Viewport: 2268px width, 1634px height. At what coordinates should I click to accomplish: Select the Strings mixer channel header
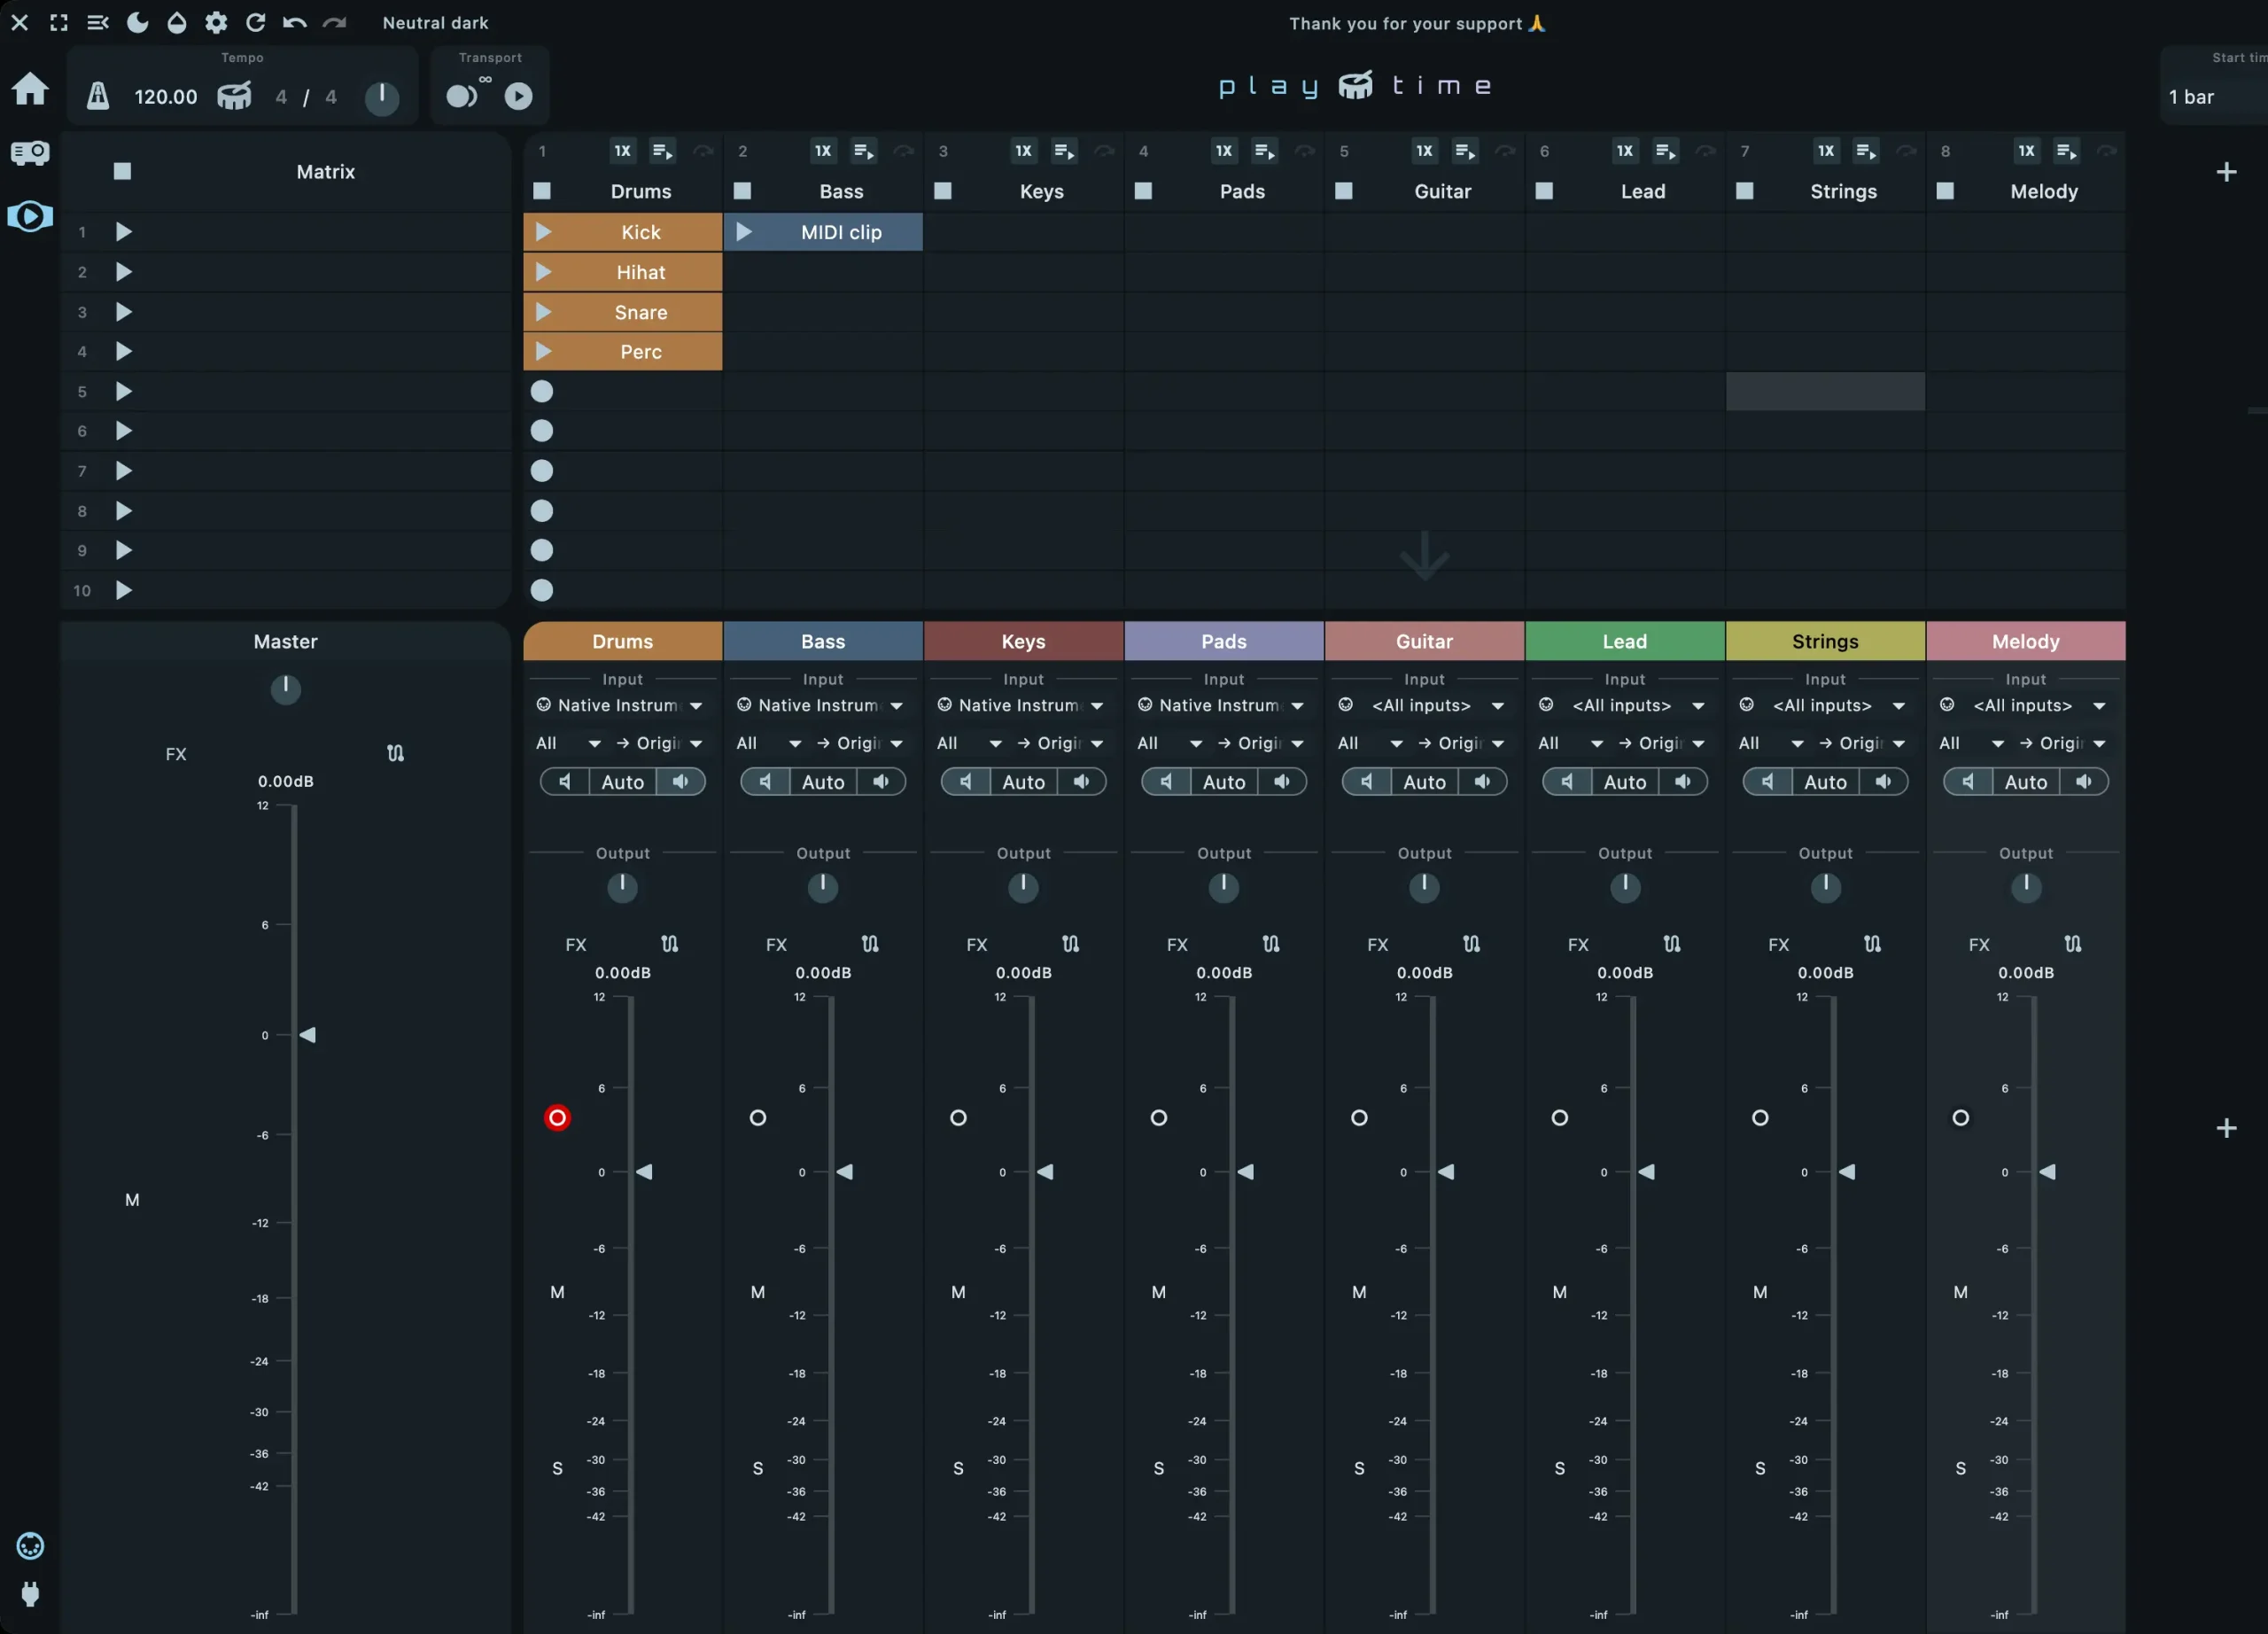pos(1824,641)
